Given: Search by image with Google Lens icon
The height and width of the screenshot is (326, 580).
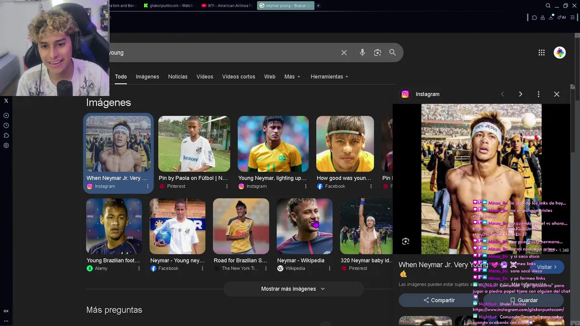Looking at the screenshot, I should (x=377, y=53).
